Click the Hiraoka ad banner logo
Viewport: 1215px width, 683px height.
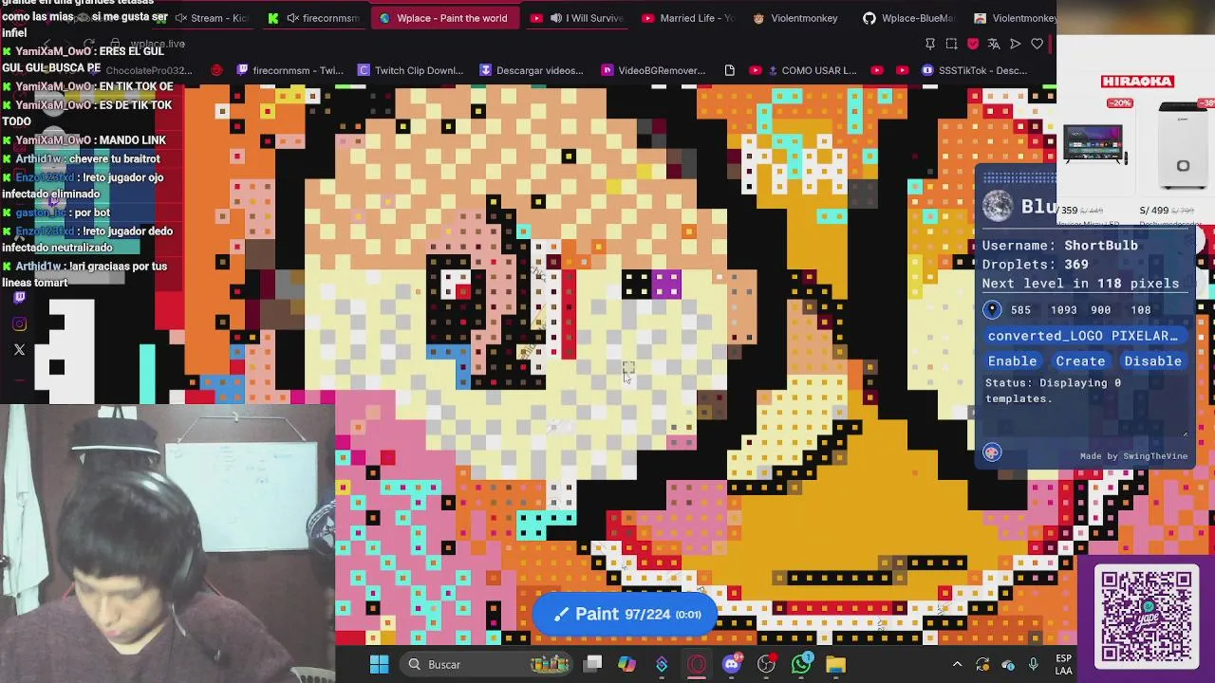pyautogui.click(x=1137, y=82)
